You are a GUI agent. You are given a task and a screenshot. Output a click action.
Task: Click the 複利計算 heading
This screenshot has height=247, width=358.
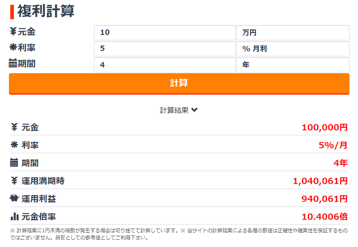(x=46, y=11)
